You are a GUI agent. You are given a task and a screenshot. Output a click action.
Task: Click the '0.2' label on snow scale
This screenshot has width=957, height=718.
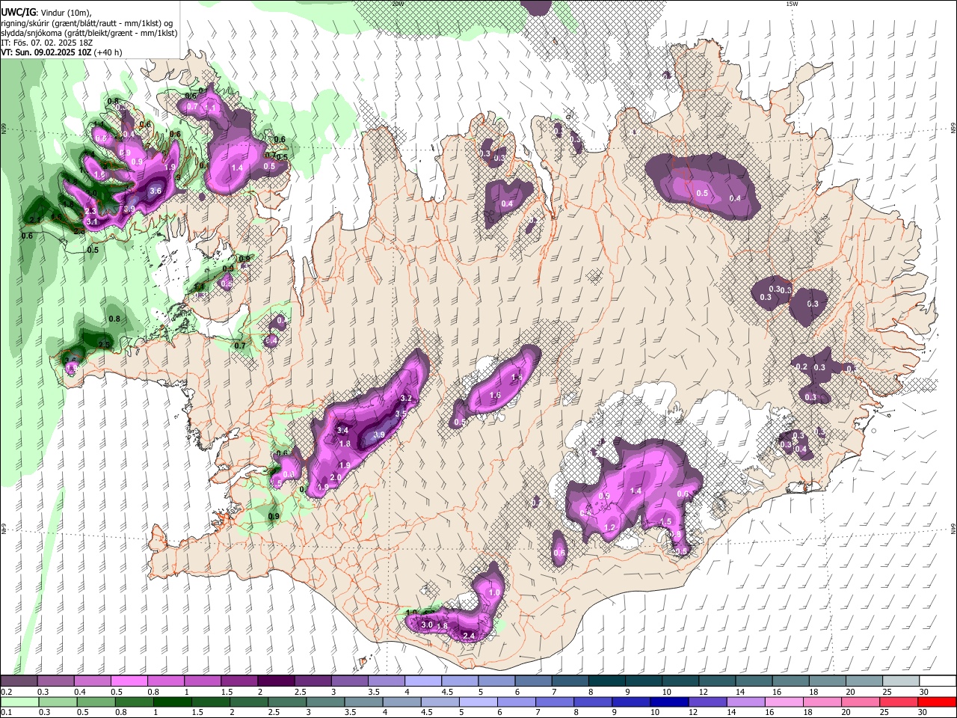click(x=5, y=692)
